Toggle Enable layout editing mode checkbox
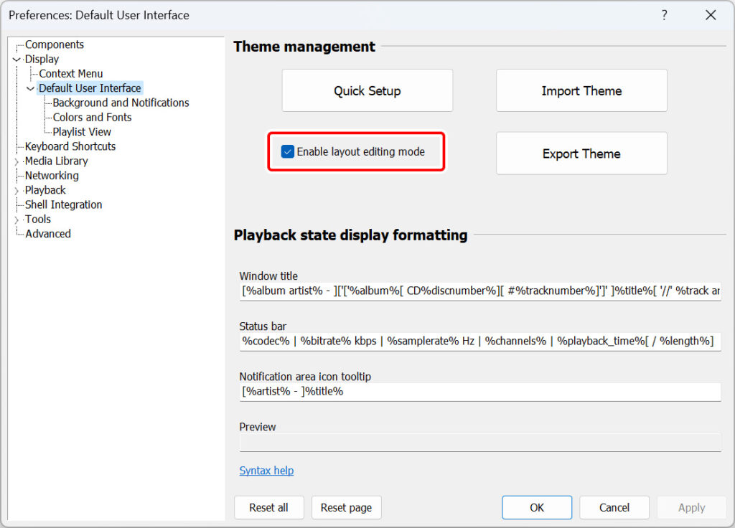 click(288, 151)
